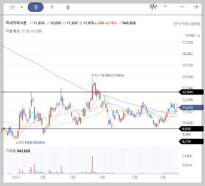Click the 14,190 price axis label
The image size is (205, 186).
(x=187, y=77)
